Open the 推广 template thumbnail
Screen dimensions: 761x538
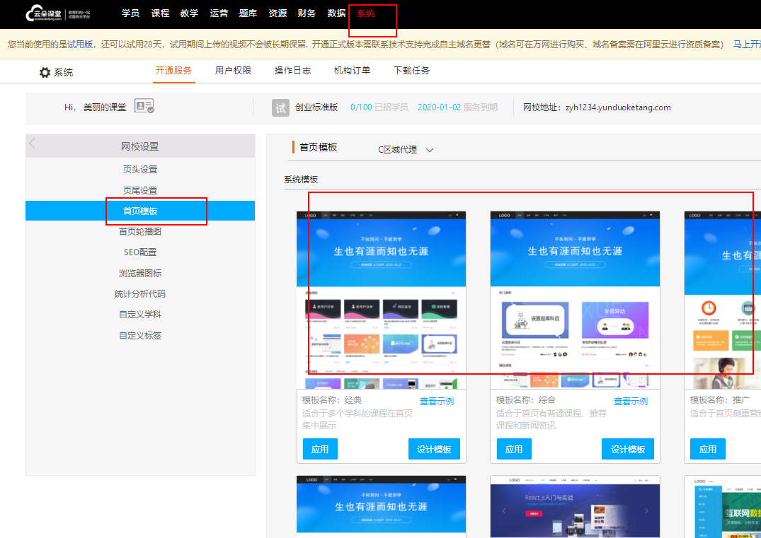coord(723,300)
